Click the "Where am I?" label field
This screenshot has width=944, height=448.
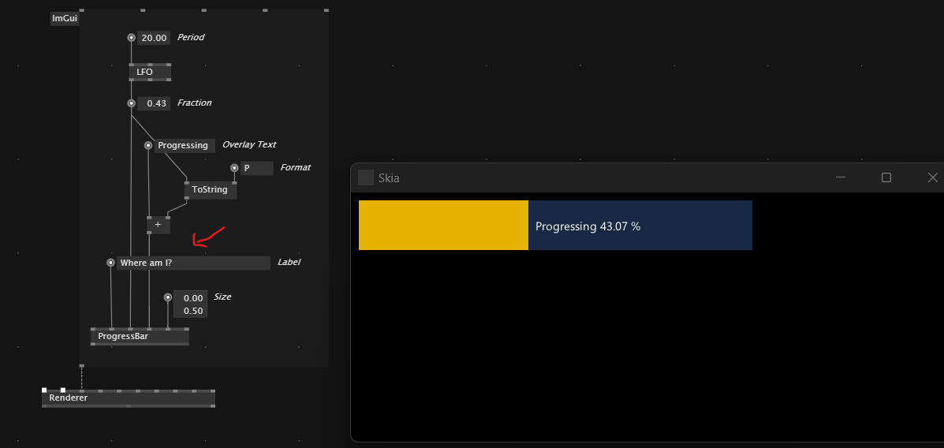pyautogui.click(x=193, y=263)
